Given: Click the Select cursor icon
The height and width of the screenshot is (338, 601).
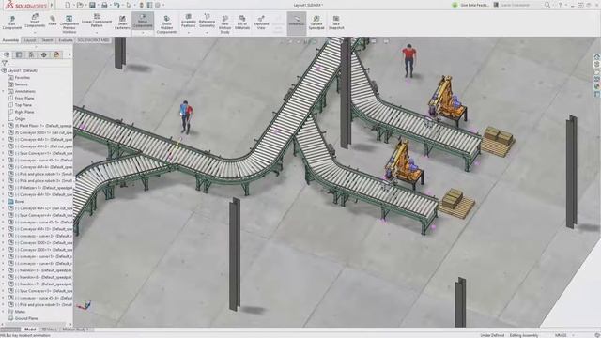Looking at the screenshot, I should tap(129, 5).
